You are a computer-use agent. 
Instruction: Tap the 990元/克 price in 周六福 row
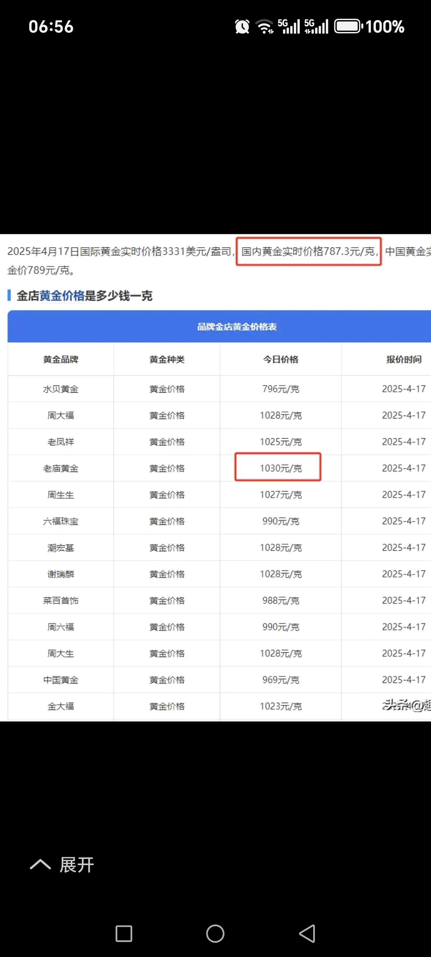281,627
